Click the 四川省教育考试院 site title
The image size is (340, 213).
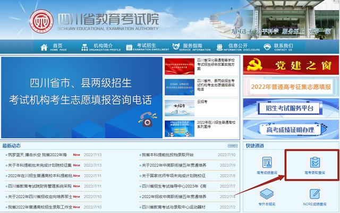click(108, 19)
